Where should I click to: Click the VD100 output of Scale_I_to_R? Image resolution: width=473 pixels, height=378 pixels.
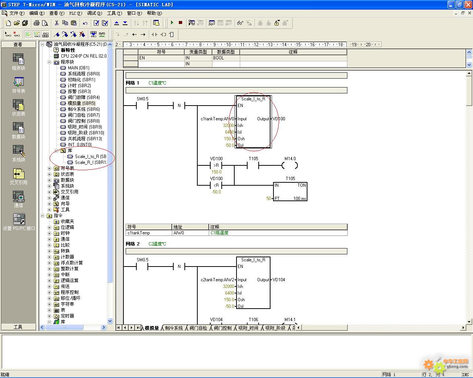(279, 119)
